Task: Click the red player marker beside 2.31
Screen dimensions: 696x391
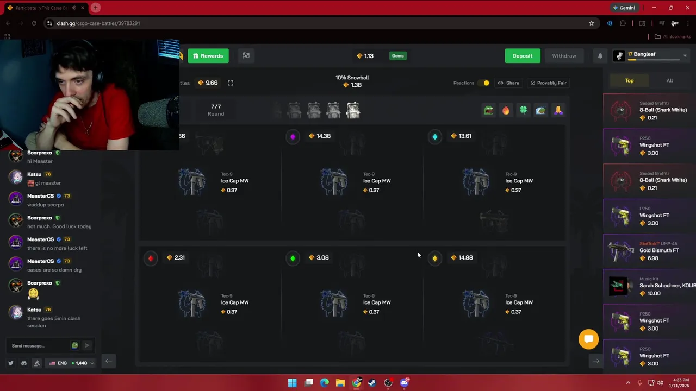Action: pyautogui.click(x=151, y=258)
